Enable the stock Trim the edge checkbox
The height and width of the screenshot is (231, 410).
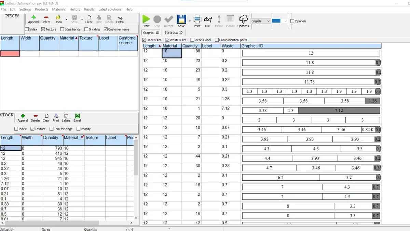pyautogui.click(x=61, y=129)
